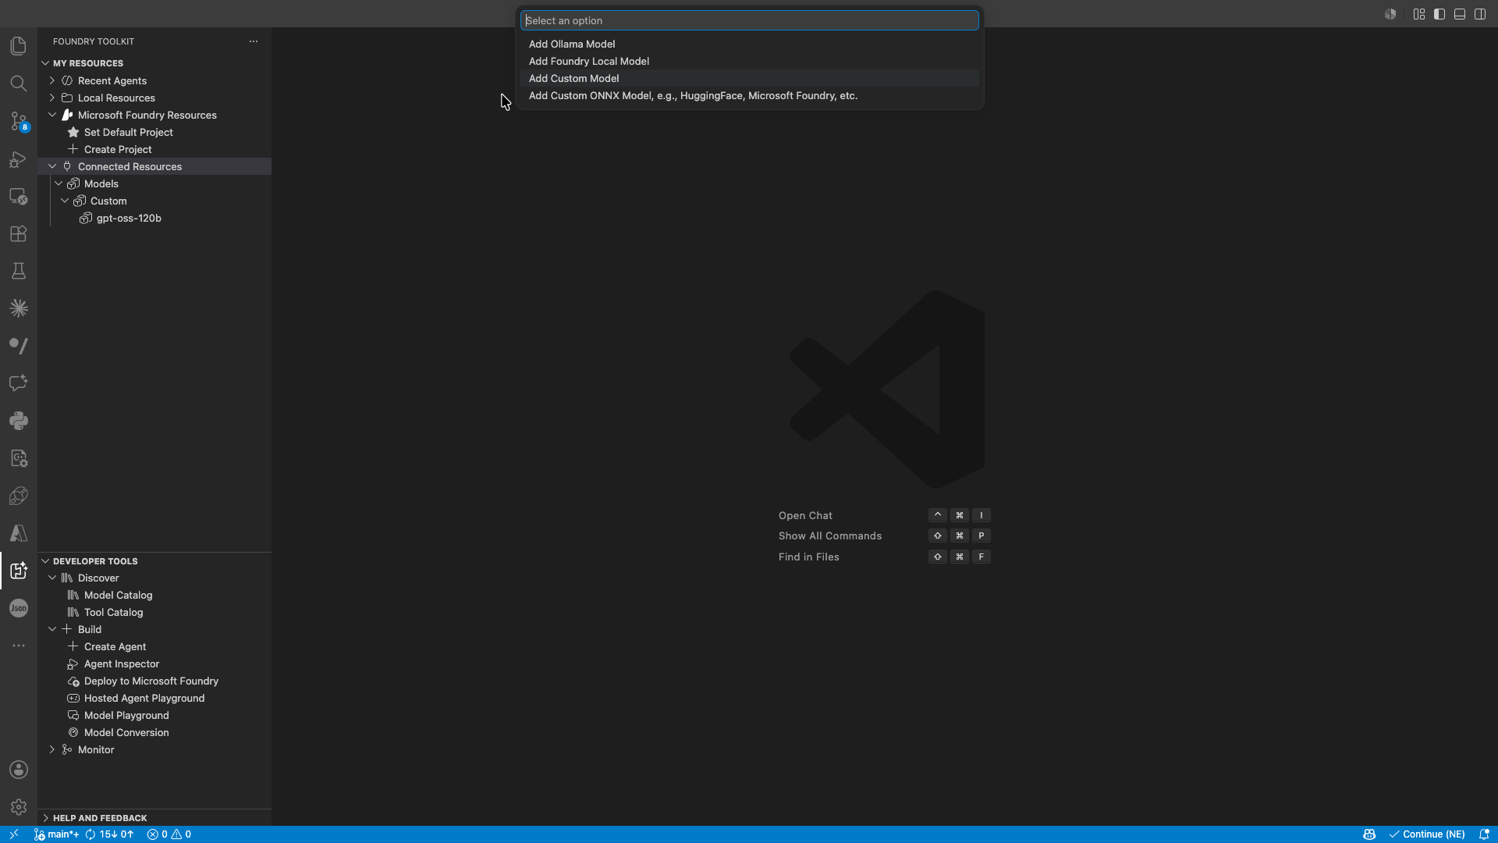Expand the Monitor node
This screenshot has width=1498, height=843.
tap(52, 749)
